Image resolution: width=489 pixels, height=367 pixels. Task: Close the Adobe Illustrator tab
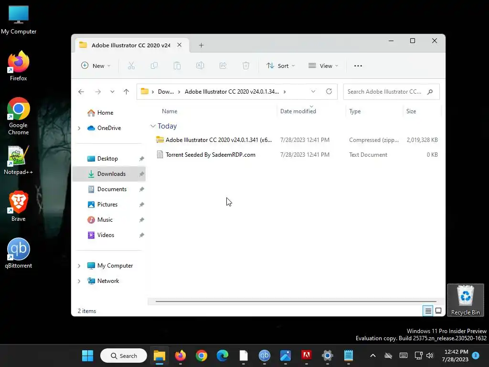tap(180, 45)
